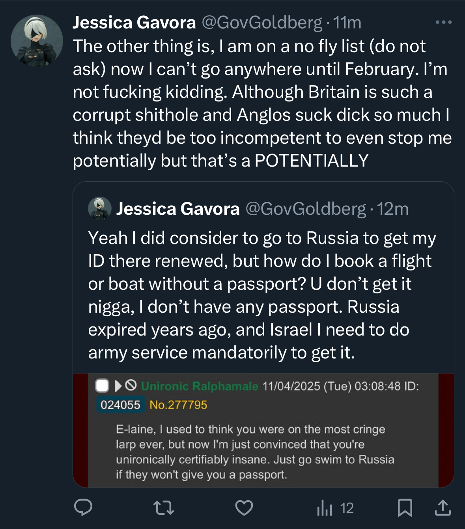465x529 pixels.
Task: Select the ID badge 024055
Action: pyautogui.click(x=120, y=405)
